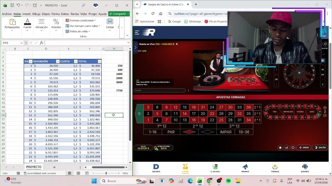Select the ORPHELINS racetrack section
The width and height of the screenshot is (332, 186).
tap(288, 112)
